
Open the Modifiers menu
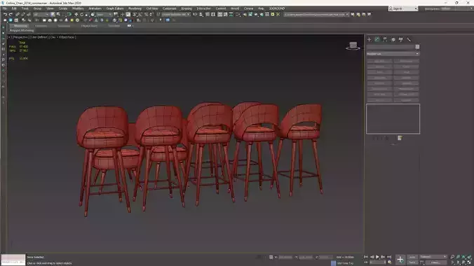point(78,8)
